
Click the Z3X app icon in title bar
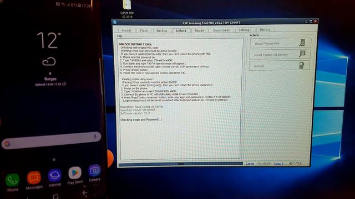(x=115, y=22)
